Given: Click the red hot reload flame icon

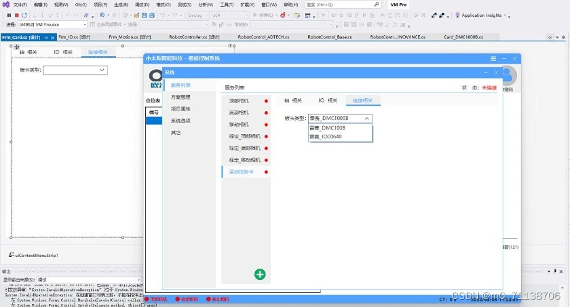Looking at the screenshot, I should [x=283, y=15].
